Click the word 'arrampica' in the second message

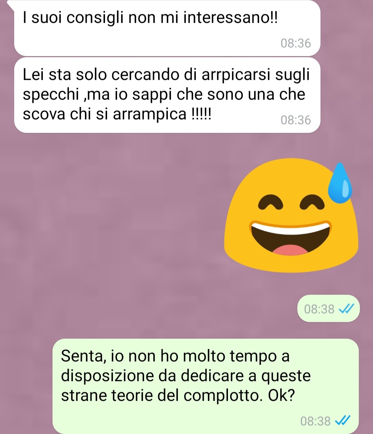[x=150, y=114]
